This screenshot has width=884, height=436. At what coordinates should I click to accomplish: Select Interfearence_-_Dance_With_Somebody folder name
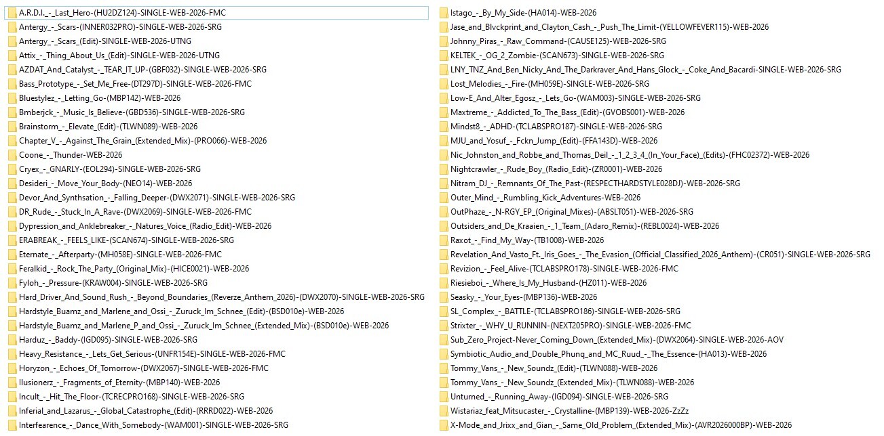(153, 425)
